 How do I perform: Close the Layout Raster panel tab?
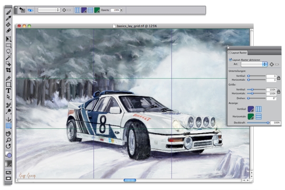pyautogui.click(x=229, y=53)
